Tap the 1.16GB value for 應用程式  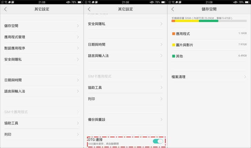coord(242,33)
